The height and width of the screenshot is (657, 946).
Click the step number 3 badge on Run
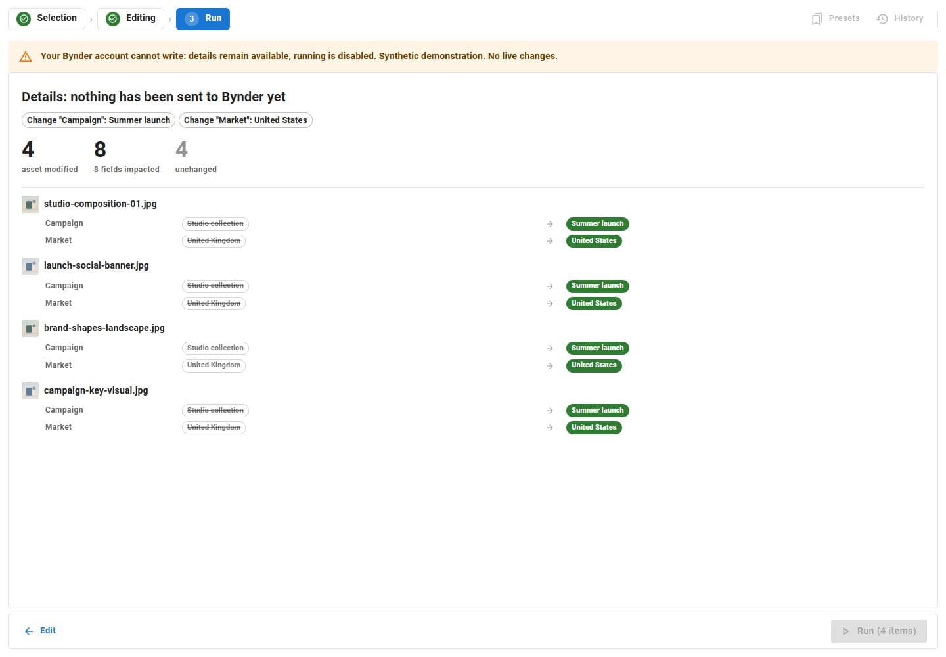click(x=191, y=19)
